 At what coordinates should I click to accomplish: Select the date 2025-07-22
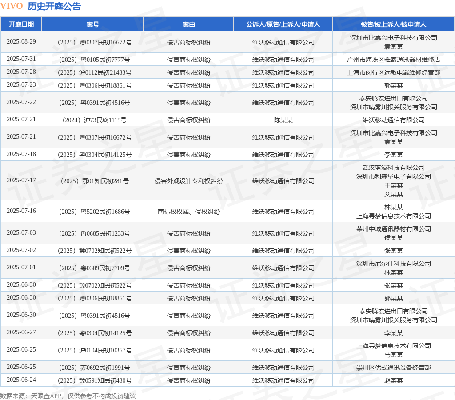pos(21,102)
